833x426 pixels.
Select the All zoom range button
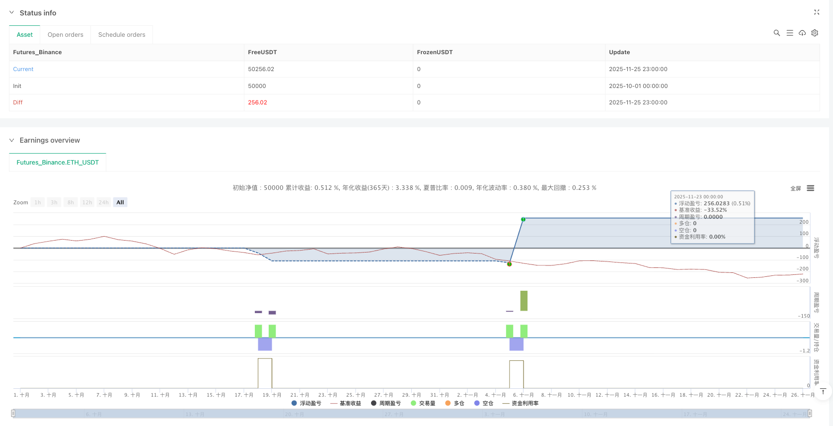120,202
